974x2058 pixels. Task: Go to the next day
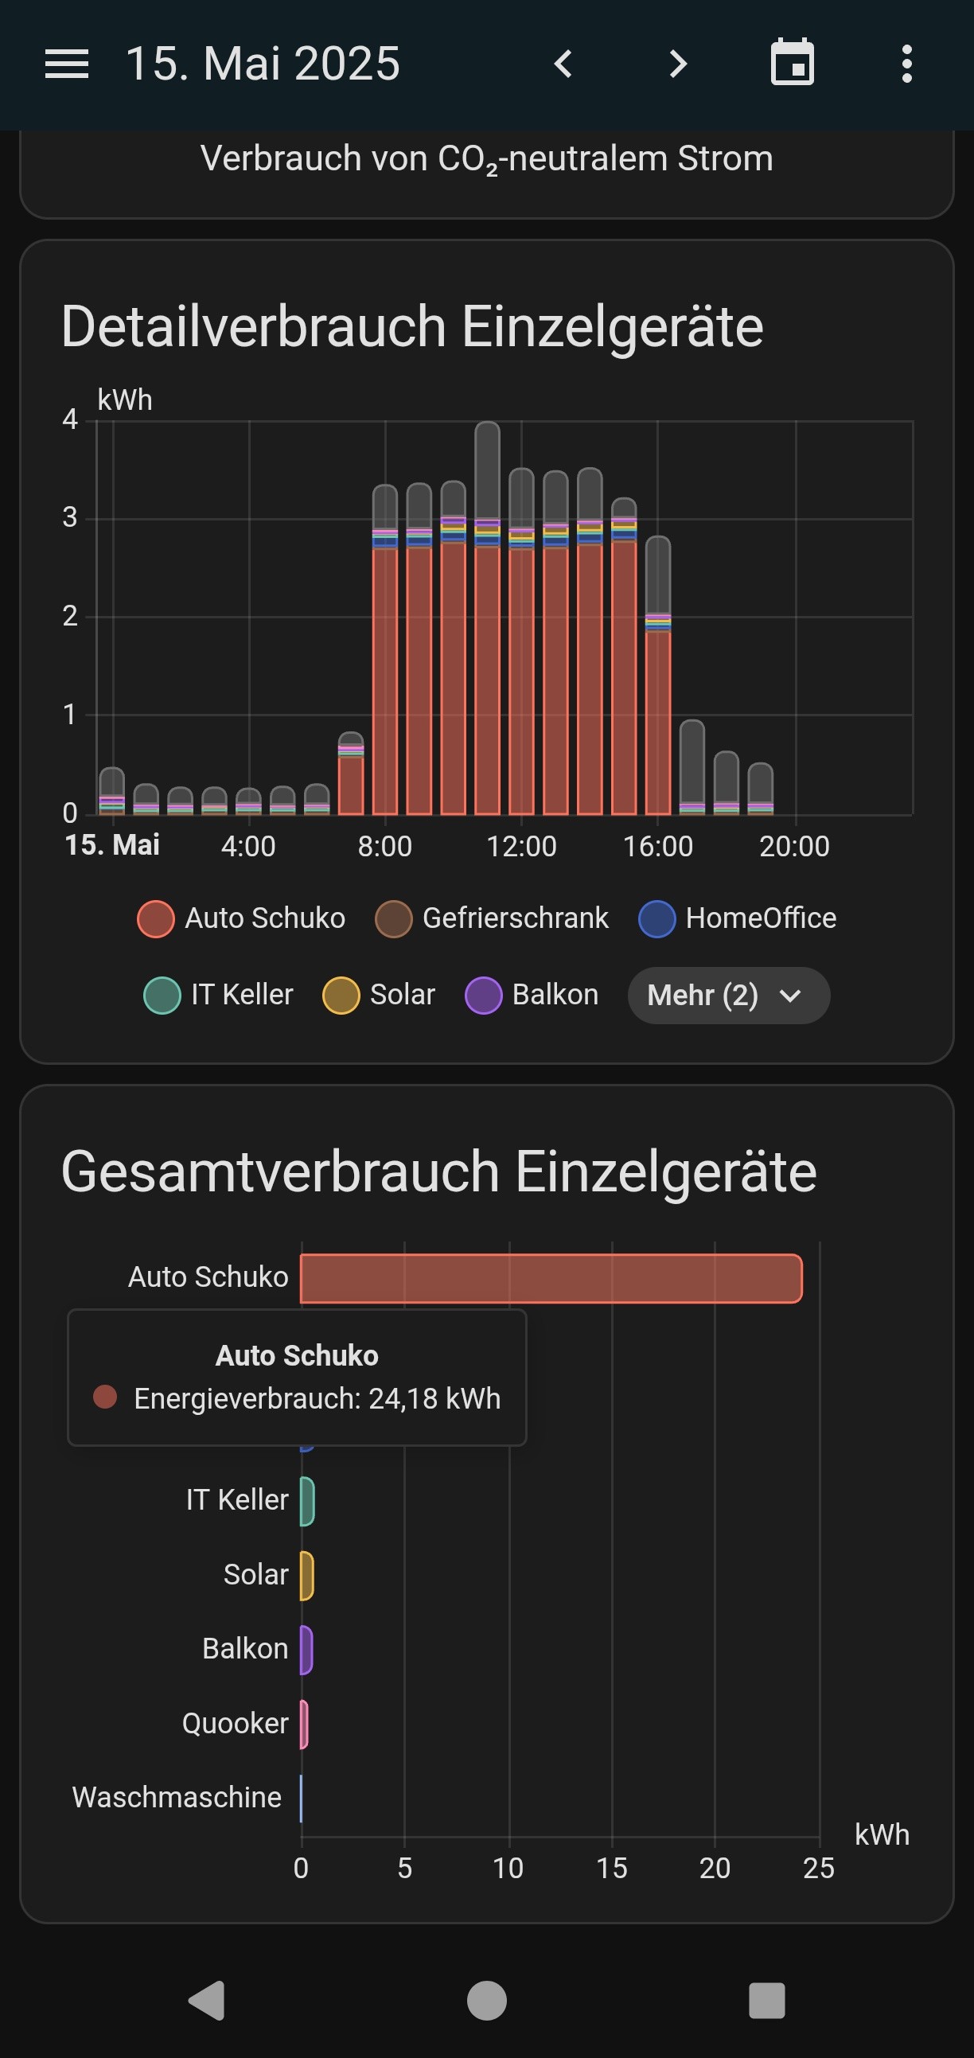pos(677,64)
